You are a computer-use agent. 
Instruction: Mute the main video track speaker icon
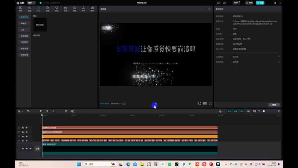30,149
